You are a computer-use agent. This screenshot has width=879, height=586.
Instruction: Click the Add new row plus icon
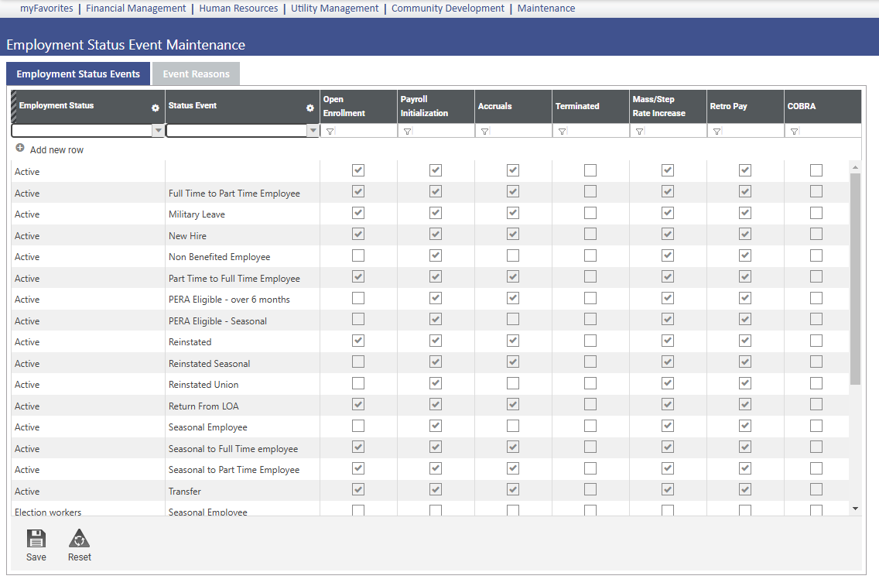point(19,148)
